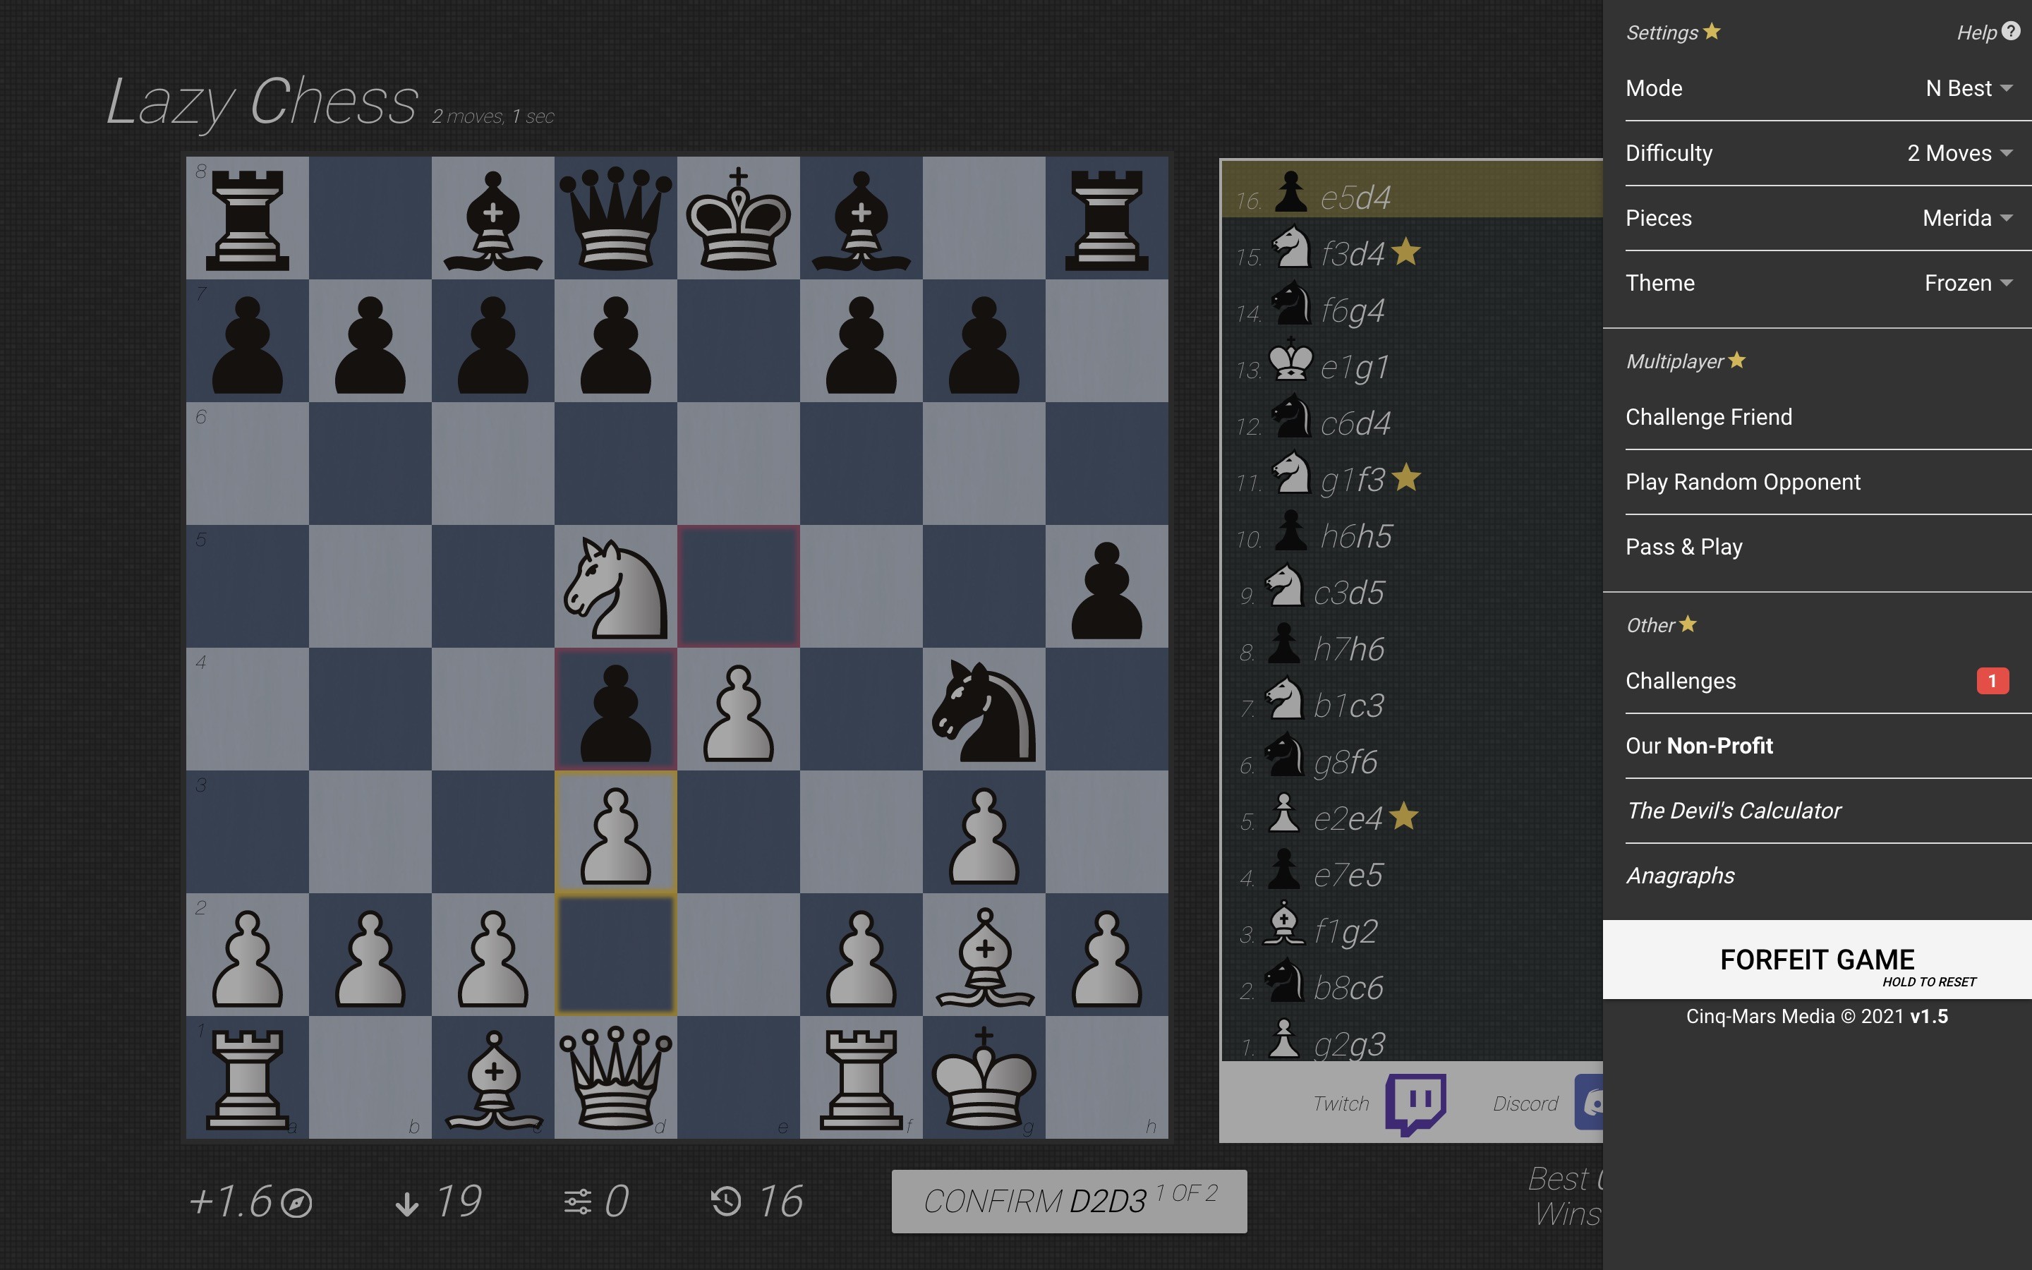
Task: Toggle the star next to move e2e4
Action: 1406,816
